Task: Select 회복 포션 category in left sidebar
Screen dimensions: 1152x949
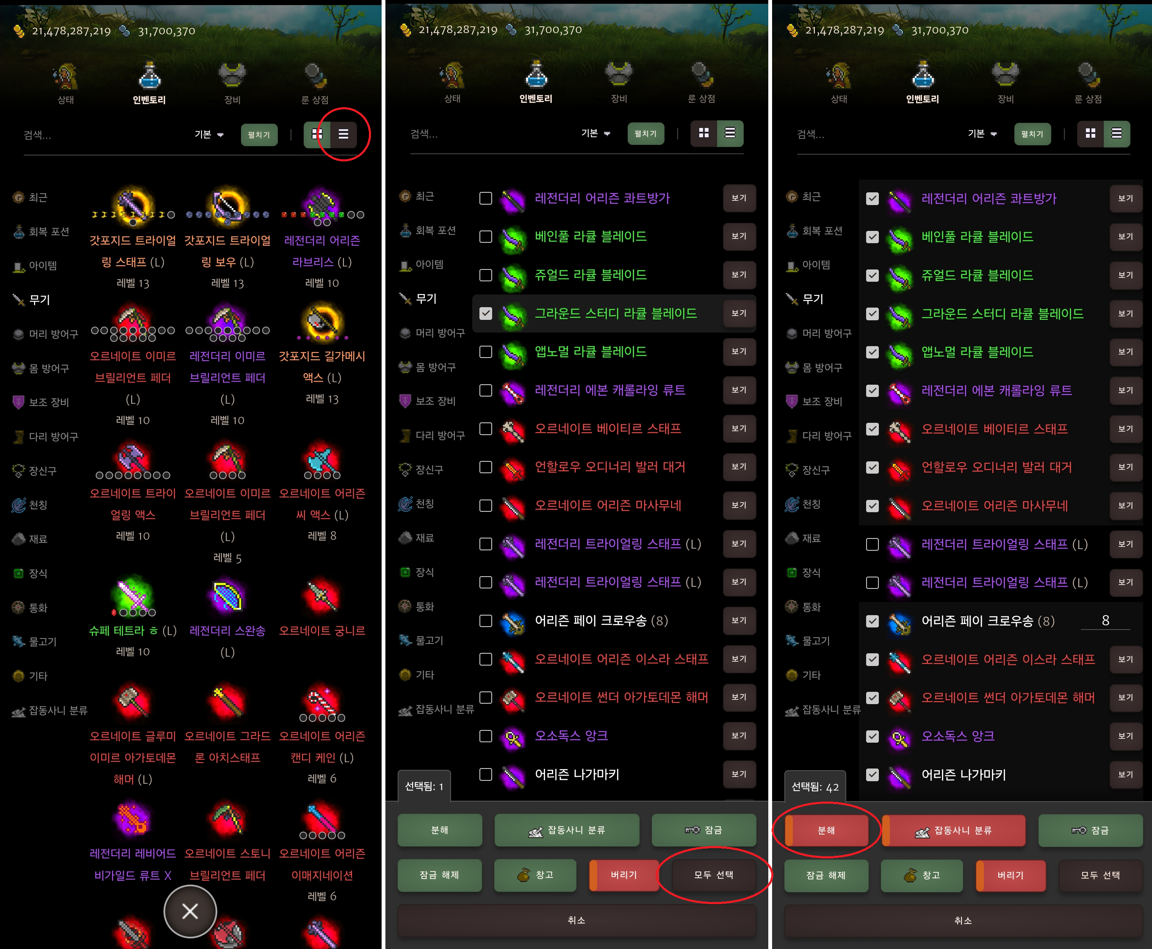Action: [42, 232]
